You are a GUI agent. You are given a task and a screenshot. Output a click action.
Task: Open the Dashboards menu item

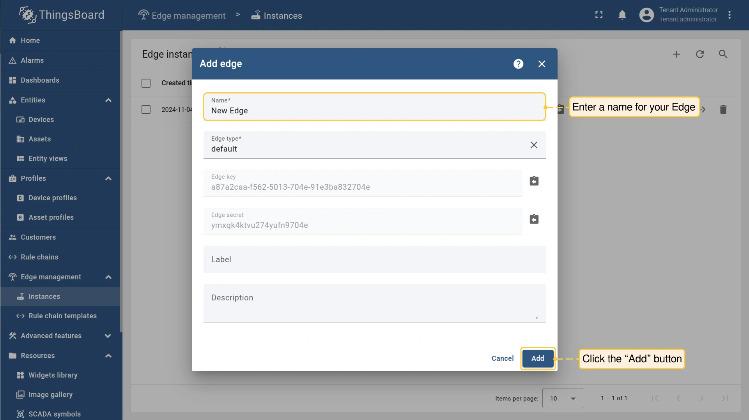pyautogui.click(x=40, y=80)
